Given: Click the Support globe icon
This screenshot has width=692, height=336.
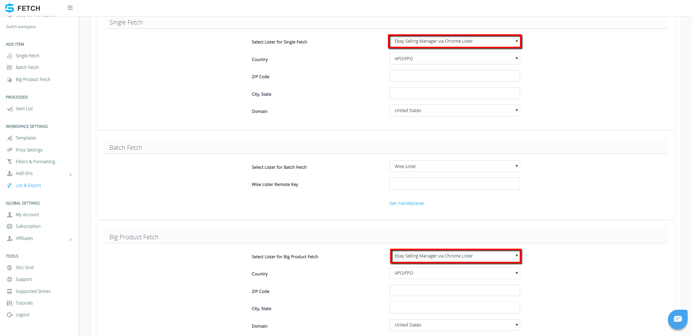Looking at the screenshot, I should 10,279.
